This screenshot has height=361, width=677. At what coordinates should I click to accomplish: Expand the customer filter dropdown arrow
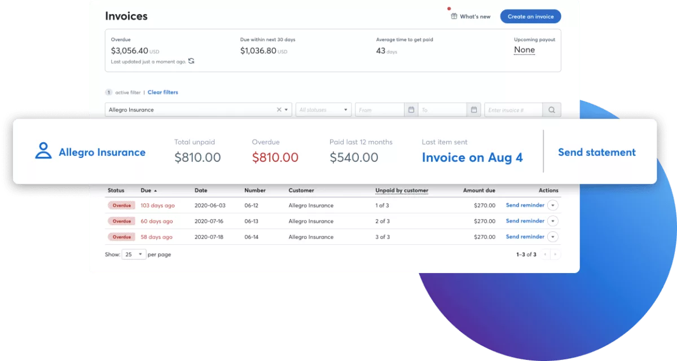286,110
